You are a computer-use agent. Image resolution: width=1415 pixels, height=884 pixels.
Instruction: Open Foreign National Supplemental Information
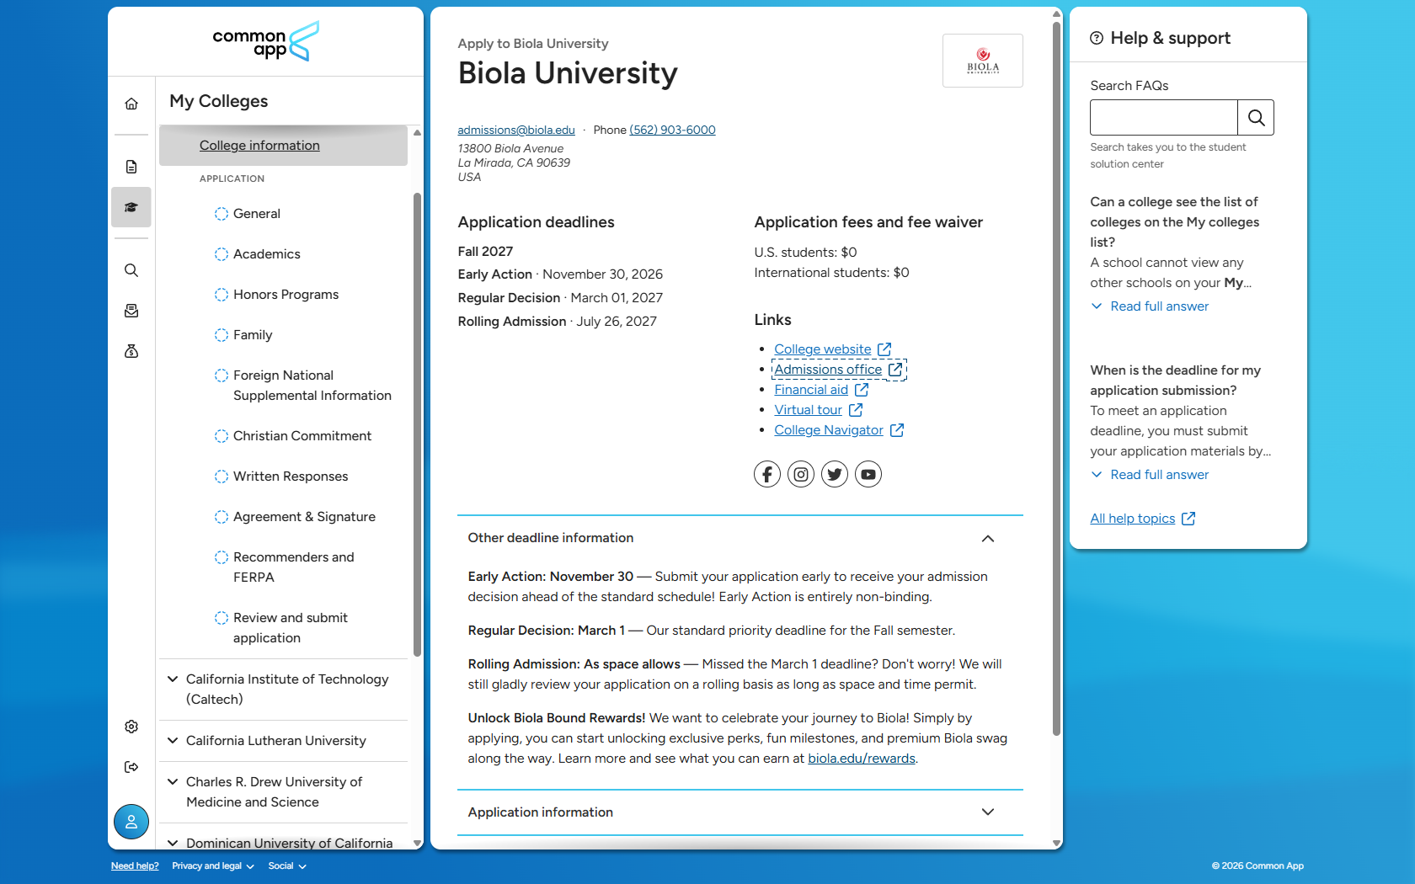(x=312, y=386)
